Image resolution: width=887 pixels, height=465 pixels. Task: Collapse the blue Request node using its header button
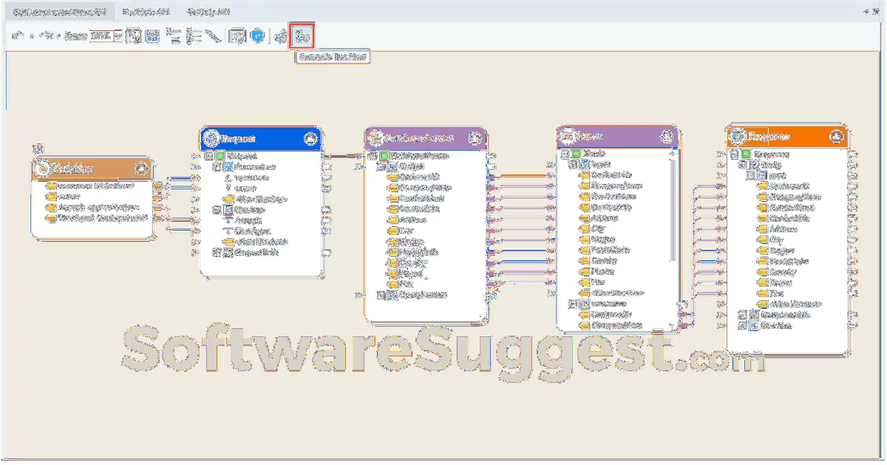(310, 138)
